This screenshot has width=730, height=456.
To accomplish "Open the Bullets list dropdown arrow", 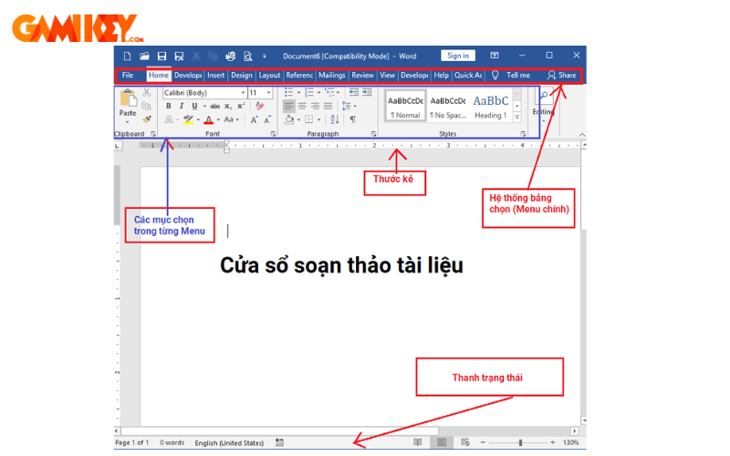I will (x=299, y=93).
